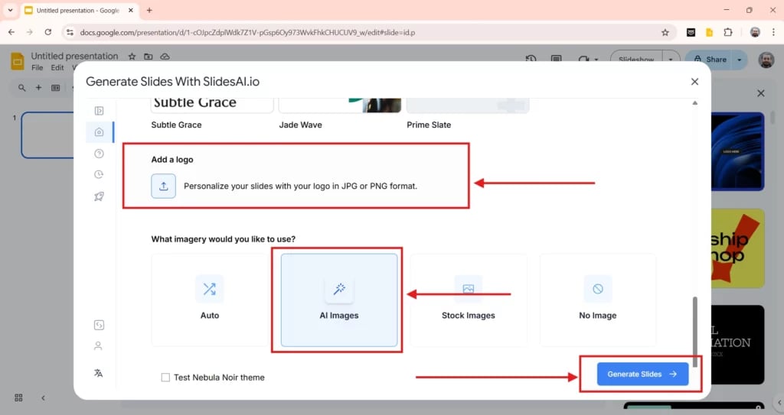Image resolution: width=784 pixels, height=415 pixels.
Task: Click the Generate Slides button
Action: click(x=642, y=374)
